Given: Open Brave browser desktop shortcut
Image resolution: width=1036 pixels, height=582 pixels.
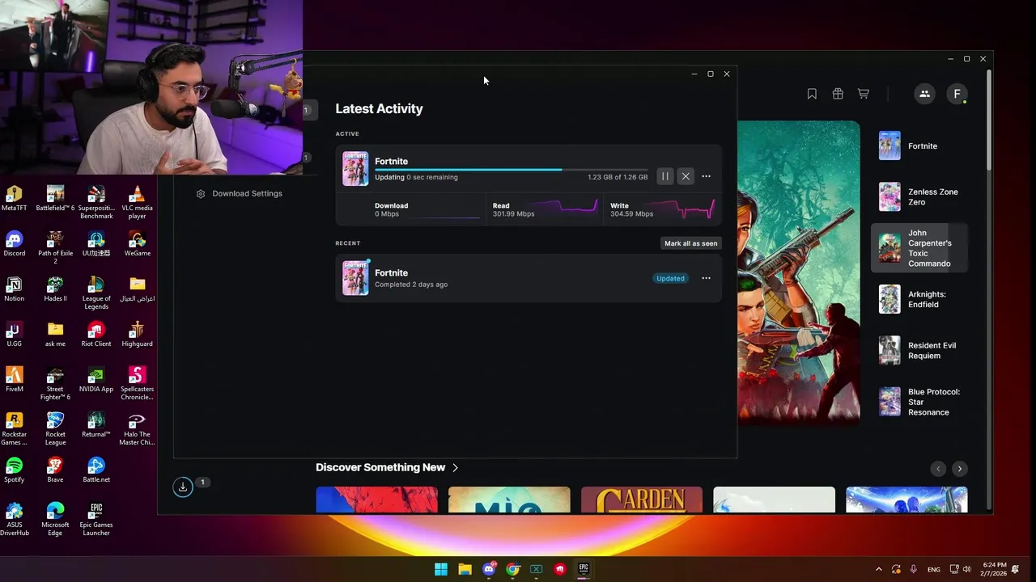Looking at the screenshot, I should [x=55, y=470].
